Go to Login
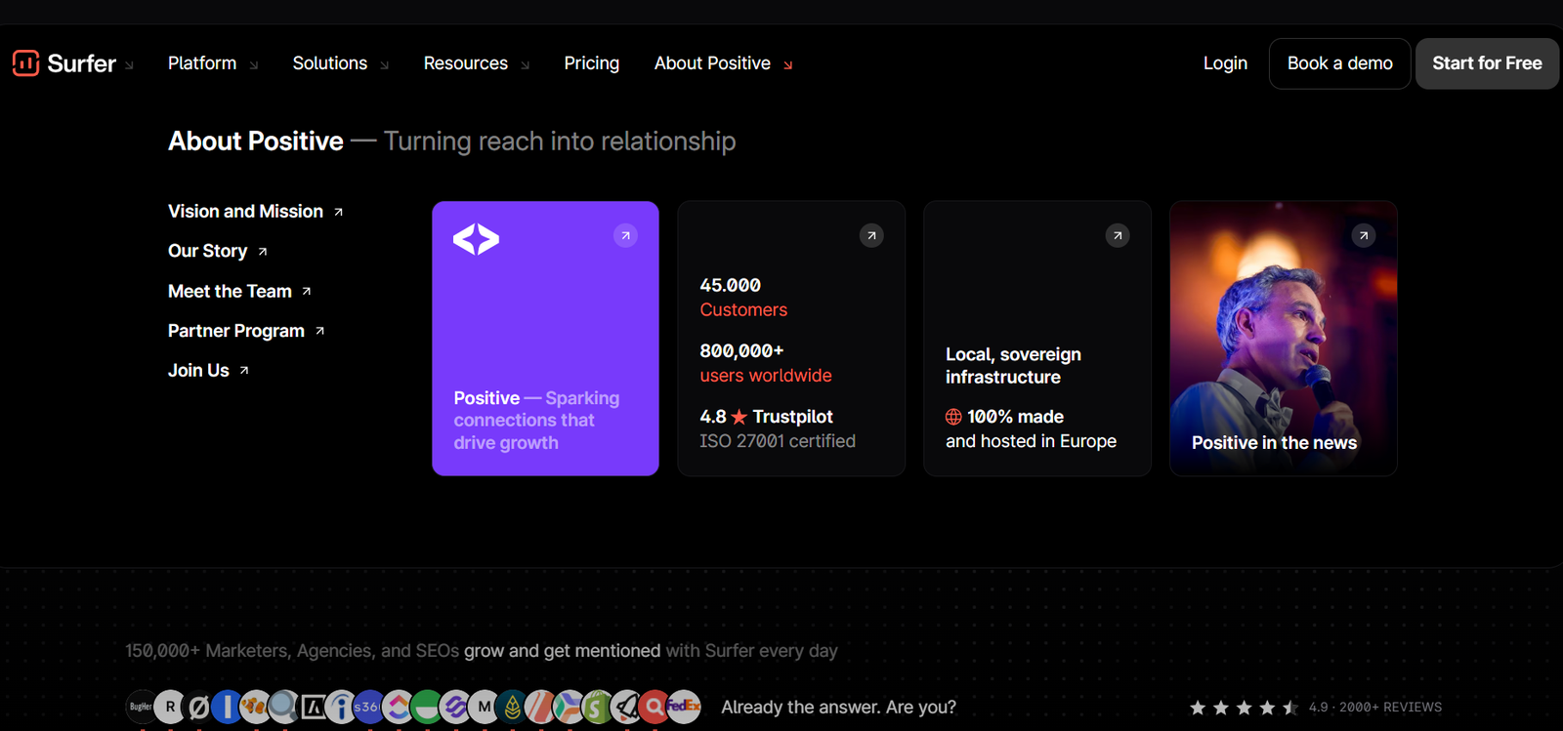Viewport: 1563px width, 731px height. click(x=1225, y=63)
